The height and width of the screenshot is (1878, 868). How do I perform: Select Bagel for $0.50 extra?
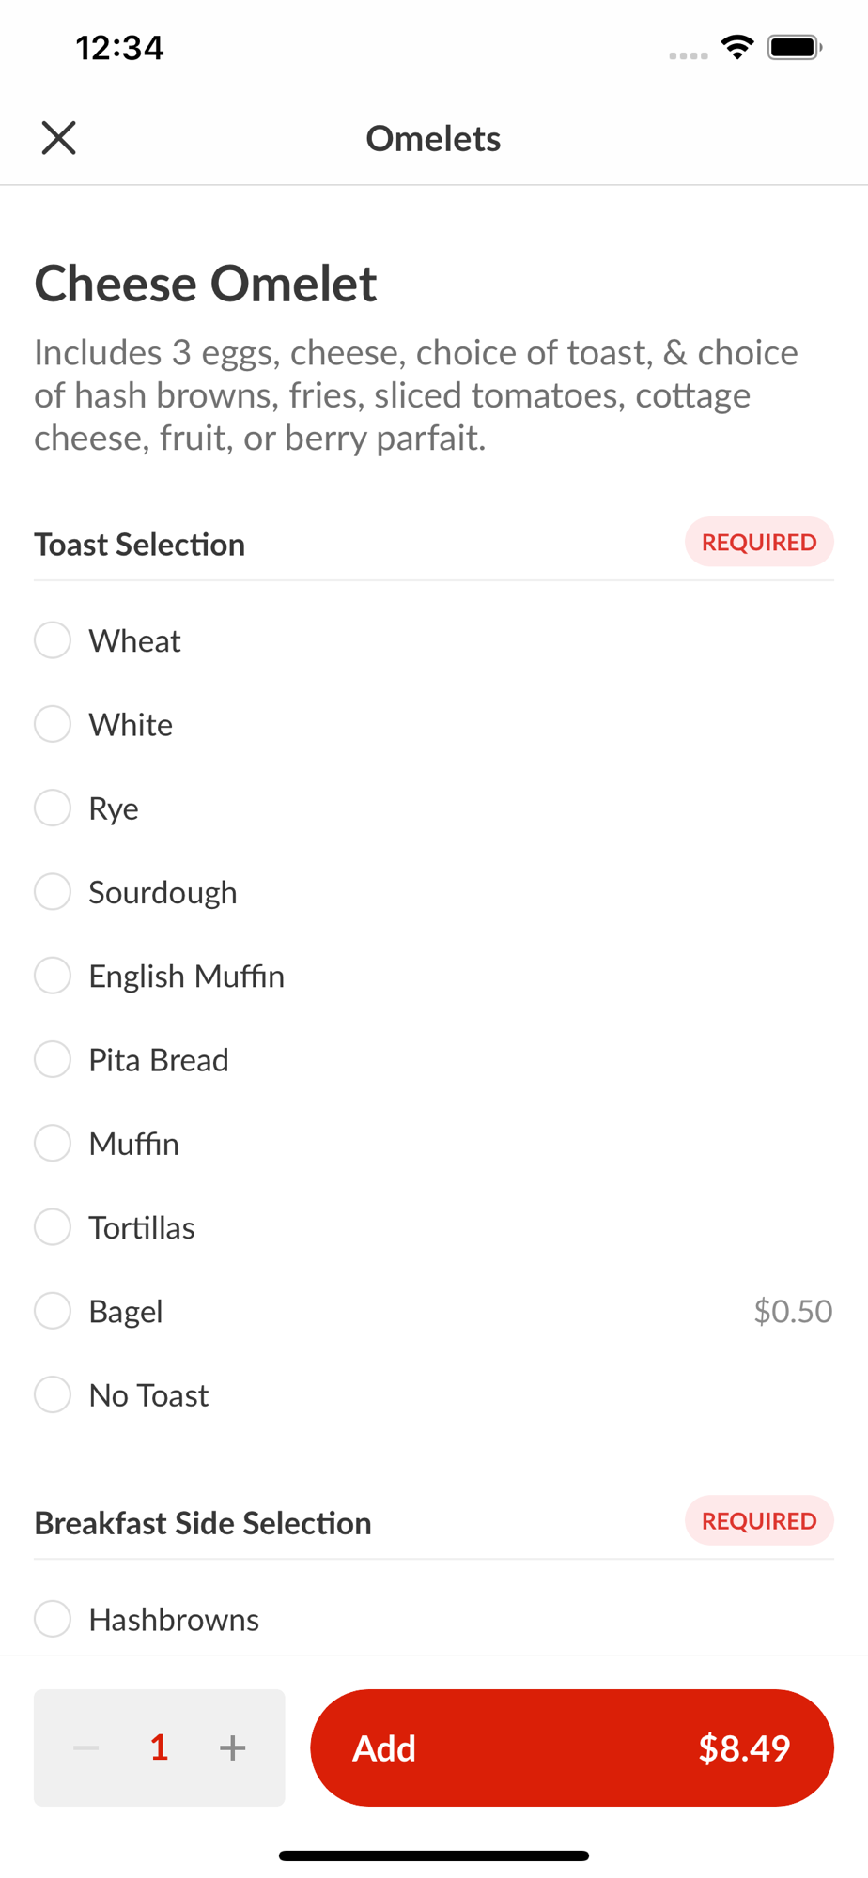coord(53,1311)
